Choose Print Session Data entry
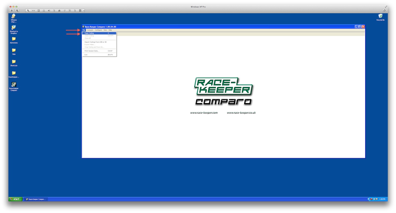The height and width of the screenshot is (213, 396). click(x=99, y=51)
